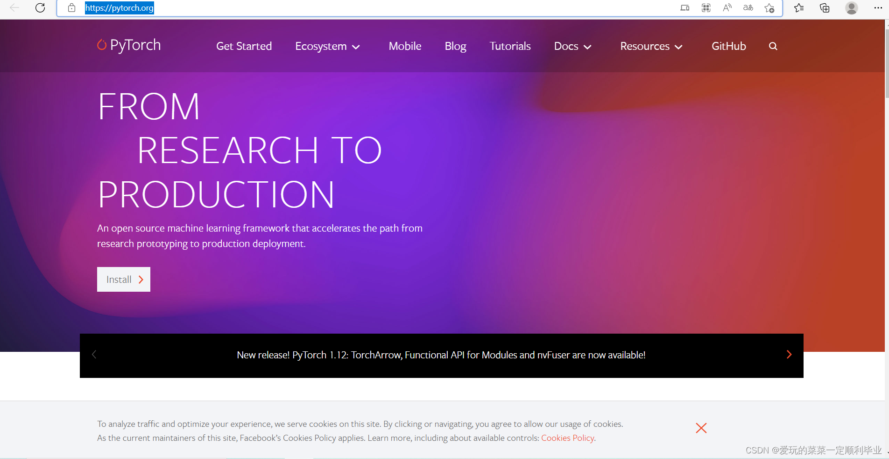Click the PyTorch flame logo
The width and height of the screenshot is (889, 459).
pos(101,45)
